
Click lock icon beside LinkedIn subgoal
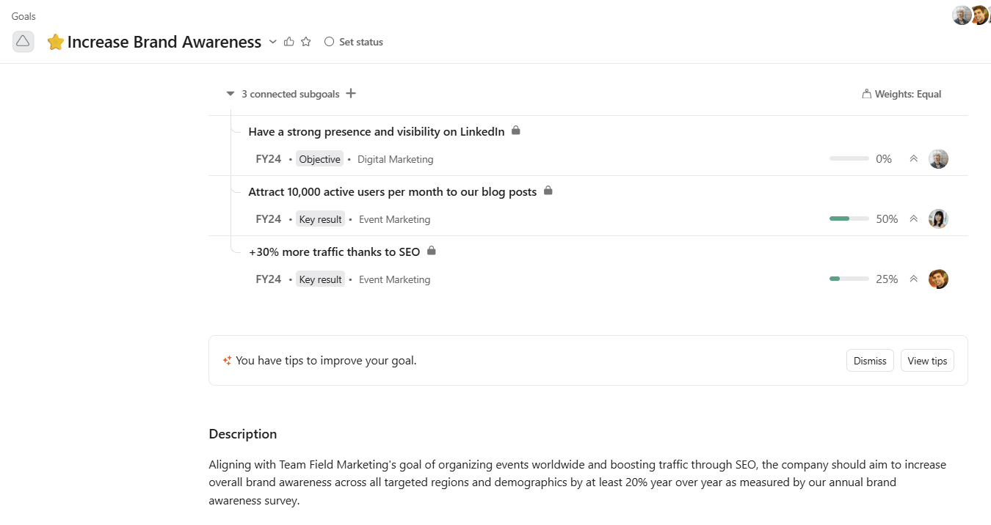click(x=516, y=131)
